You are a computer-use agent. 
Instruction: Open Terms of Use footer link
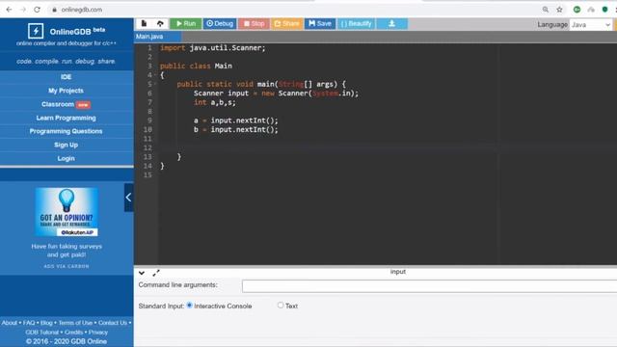pyautogui.click(x=75, y=323)
